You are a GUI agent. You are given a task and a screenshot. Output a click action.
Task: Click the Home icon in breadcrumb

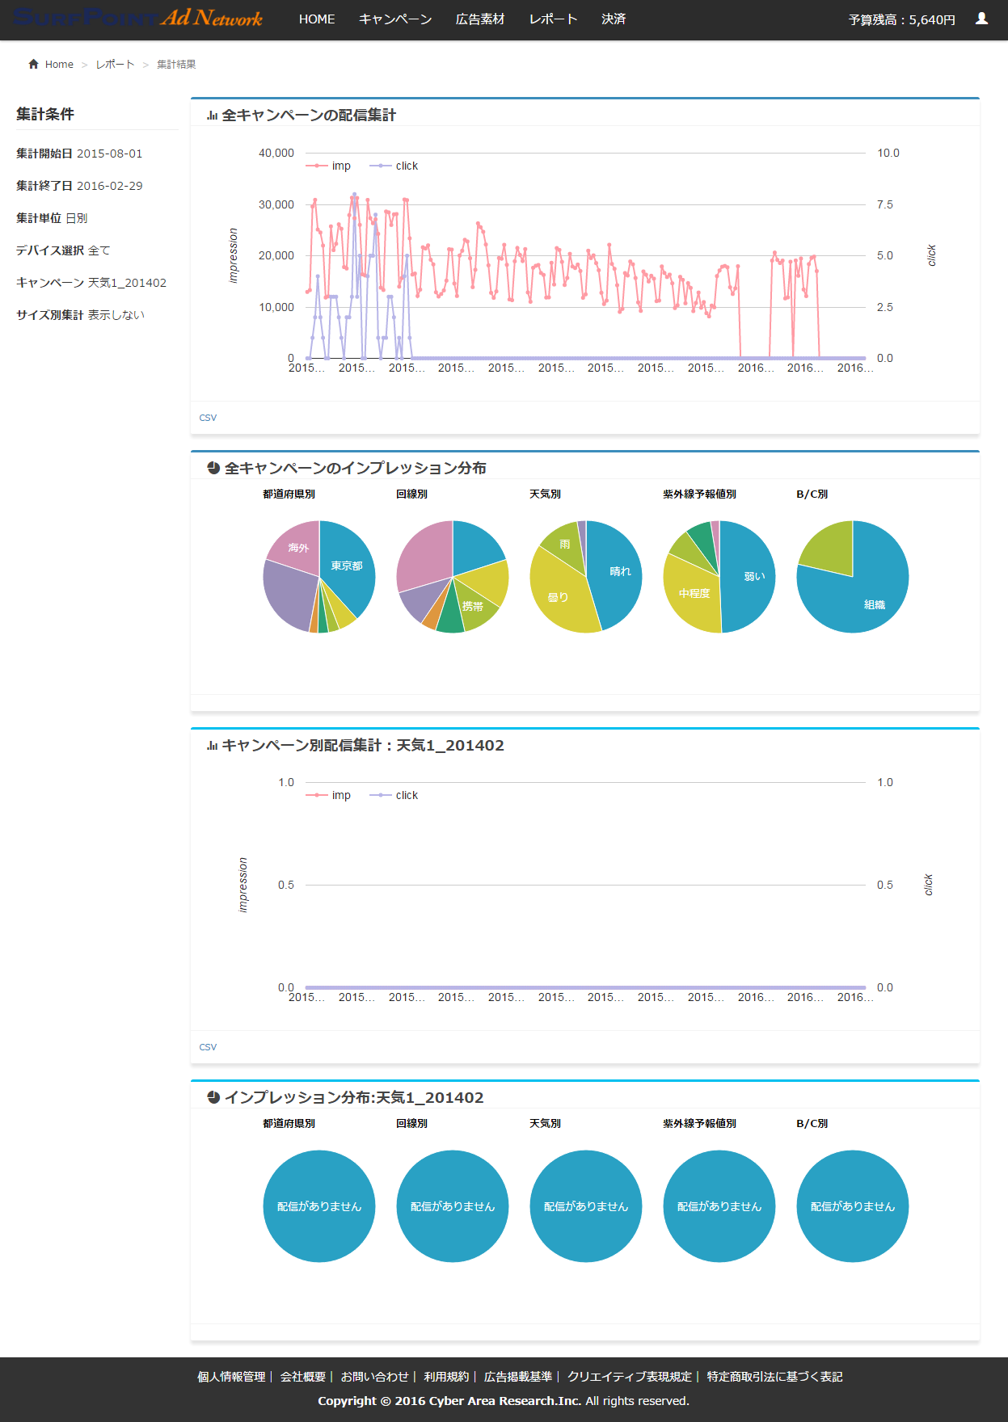(x=33, y=65)
